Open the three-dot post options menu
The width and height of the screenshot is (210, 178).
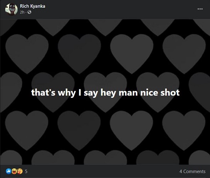(x=200, y=9)
